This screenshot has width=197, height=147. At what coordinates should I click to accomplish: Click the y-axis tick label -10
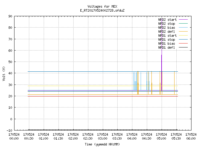click(x=10, y=130)
